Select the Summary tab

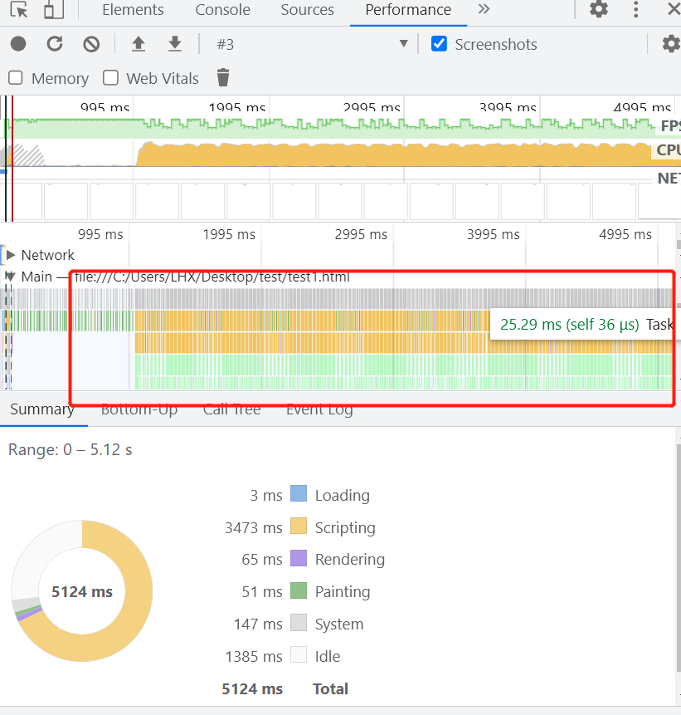(42, 409)
